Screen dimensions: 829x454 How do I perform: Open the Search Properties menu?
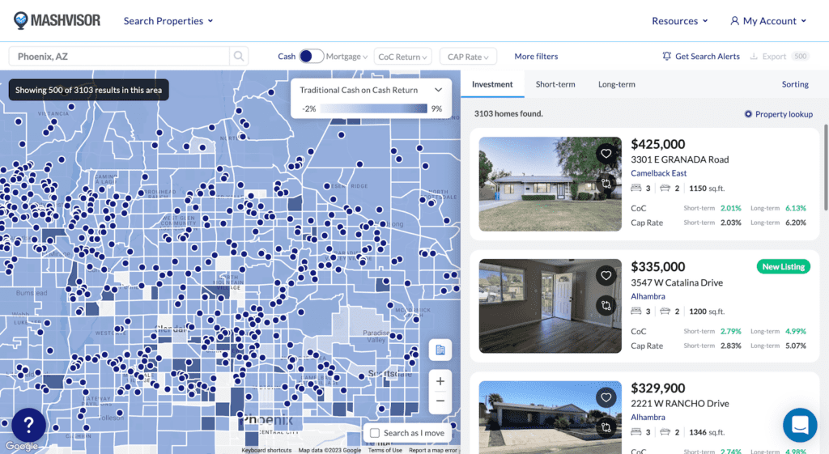point(168,21)
